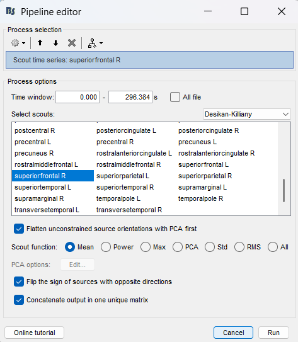Select scout temporalpole L
This screenshot has width=298, height=342.
click(118, 198)
